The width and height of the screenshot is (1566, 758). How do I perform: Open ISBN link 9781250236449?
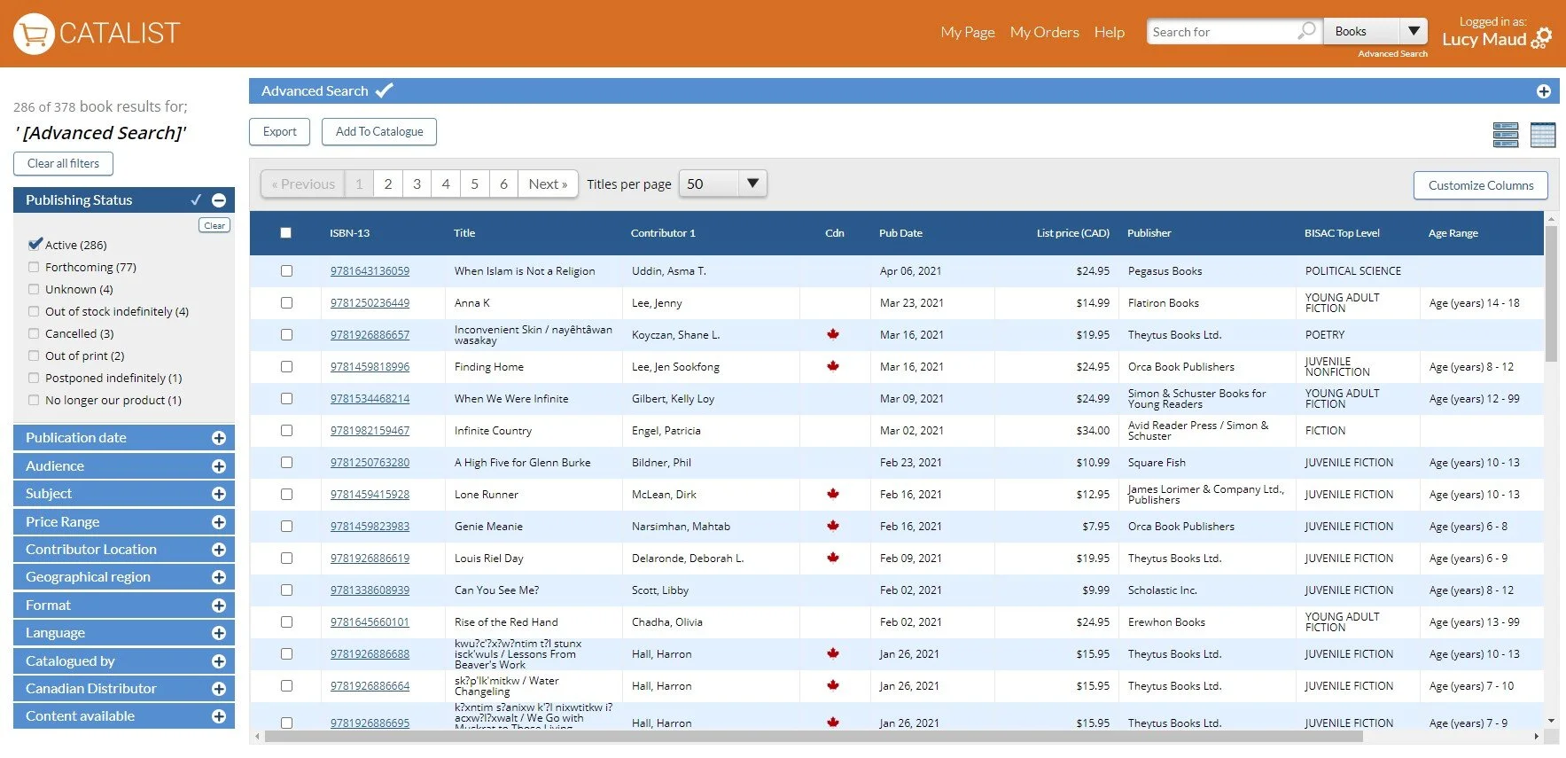tap(370, 303)
